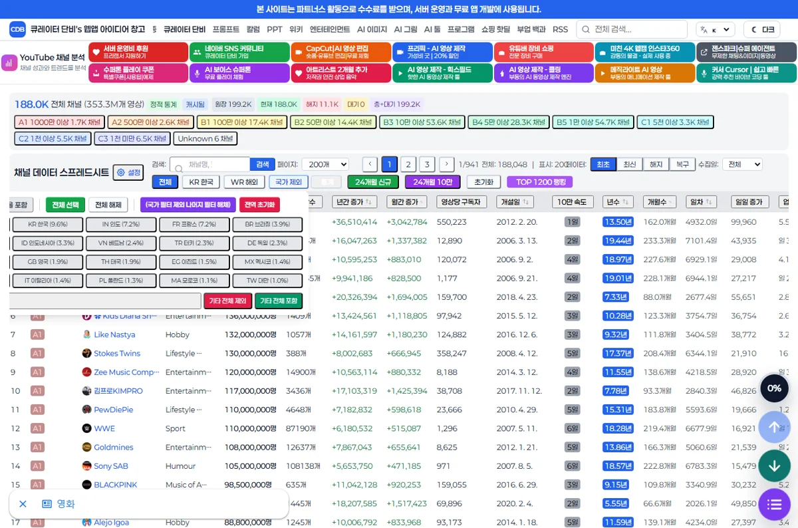Click 기타 전체 제외 button
Screen dimensions: 798x528
click(x=227, y=301)
